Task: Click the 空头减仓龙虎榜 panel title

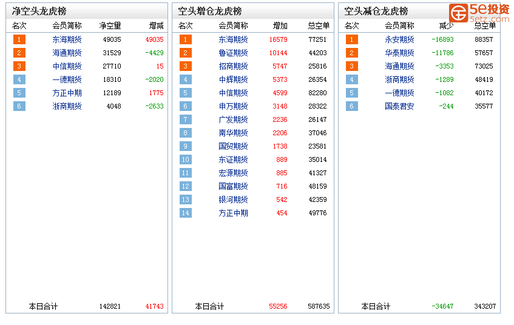Action: point(376,11)
